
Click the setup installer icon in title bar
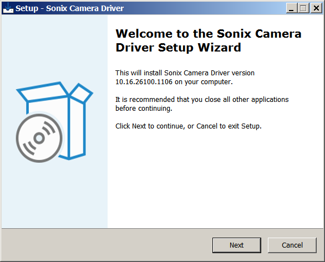pyautogui.click(x=8, y=8)
